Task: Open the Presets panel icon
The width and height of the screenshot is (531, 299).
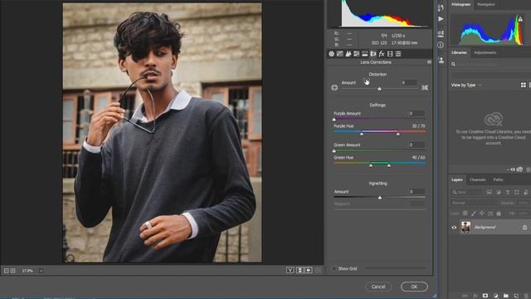Action: [398, 53]
